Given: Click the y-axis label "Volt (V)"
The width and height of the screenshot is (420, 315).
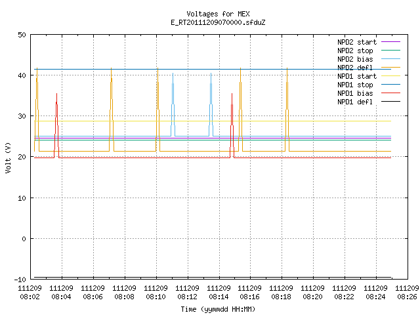Looking at the screenshot, I should pos(9,158).
